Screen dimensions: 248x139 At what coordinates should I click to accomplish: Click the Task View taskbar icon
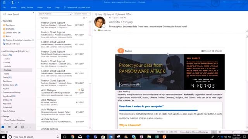pos(65,137)
